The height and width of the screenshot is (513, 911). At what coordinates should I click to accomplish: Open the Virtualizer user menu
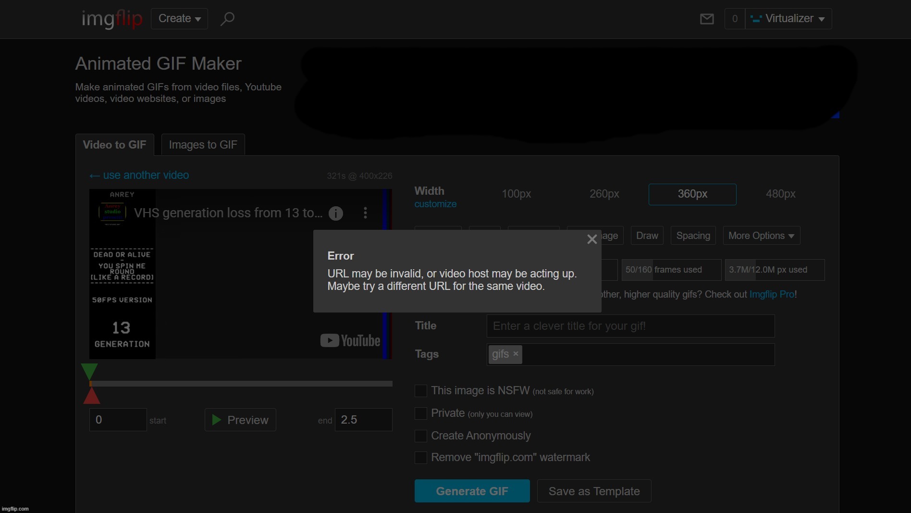(788, 19)
